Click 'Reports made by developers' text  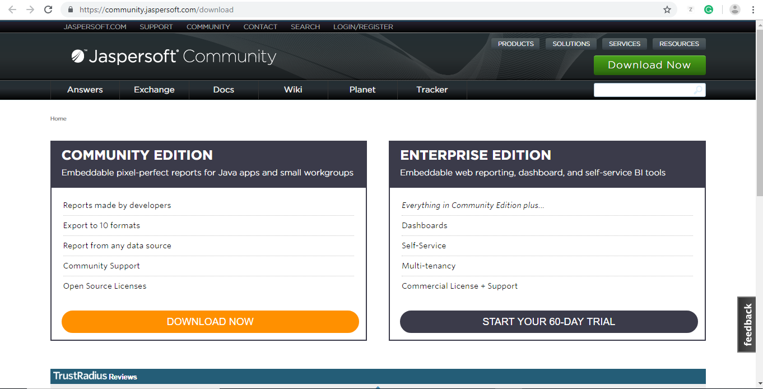[x=117, y=205]
